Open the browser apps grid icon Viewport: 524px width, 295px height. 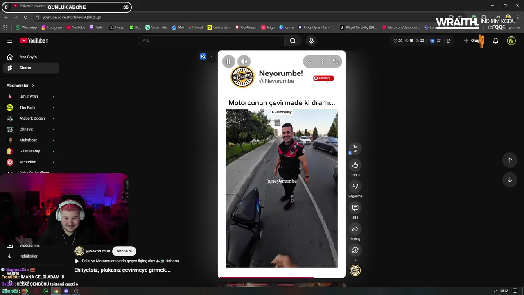5,27
